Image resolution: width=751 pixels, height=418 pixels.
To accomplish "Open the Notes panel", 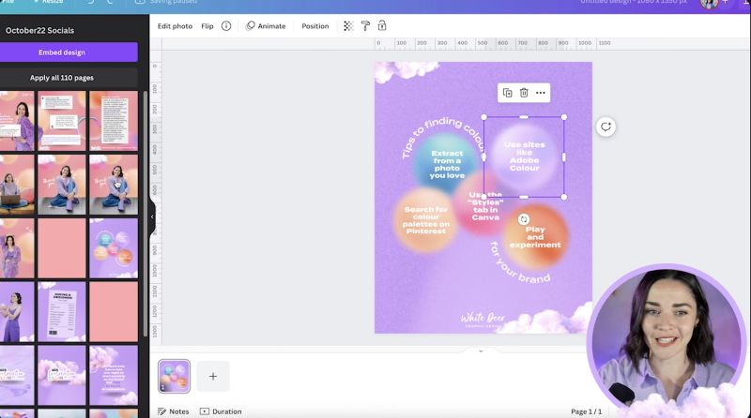I will [x=174, y=411].
